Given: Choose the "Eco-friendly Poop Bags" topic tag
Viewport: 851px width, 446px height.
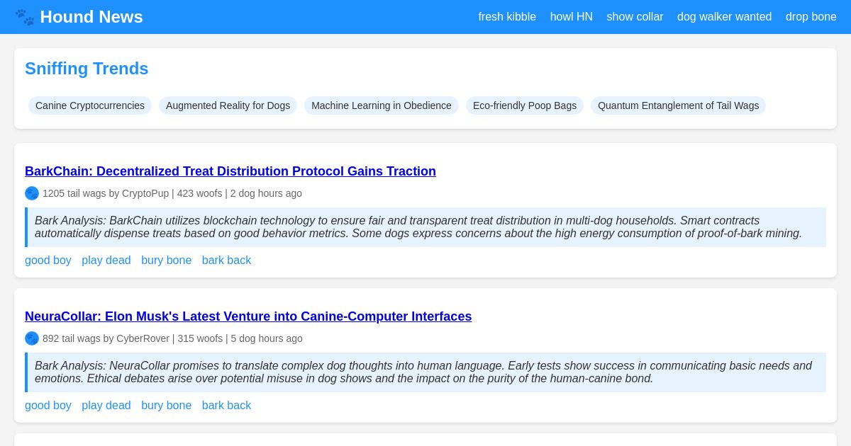Looking at the screenshot, I should click(x=525, y=105).
